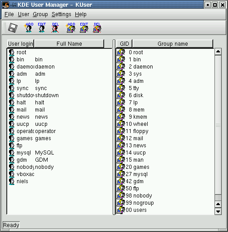Select group 27 mysql

click(x=165, y=174)
